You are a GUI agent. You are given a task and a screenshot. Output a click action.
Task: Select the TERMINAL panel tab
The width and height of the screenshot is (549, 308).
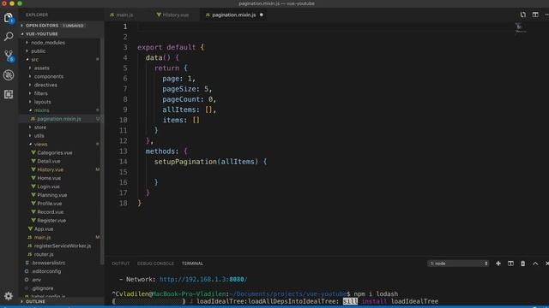pos(192,264)
